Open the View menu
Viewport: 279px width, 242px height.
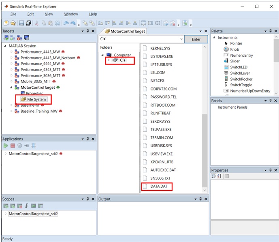49,14
